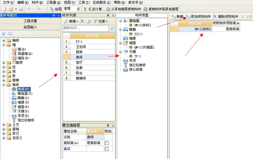The height and width of the screenshot is (159, 253).
Task: Toggle 底标高(m) 附加 checkbox
Action: coord(107,143)
